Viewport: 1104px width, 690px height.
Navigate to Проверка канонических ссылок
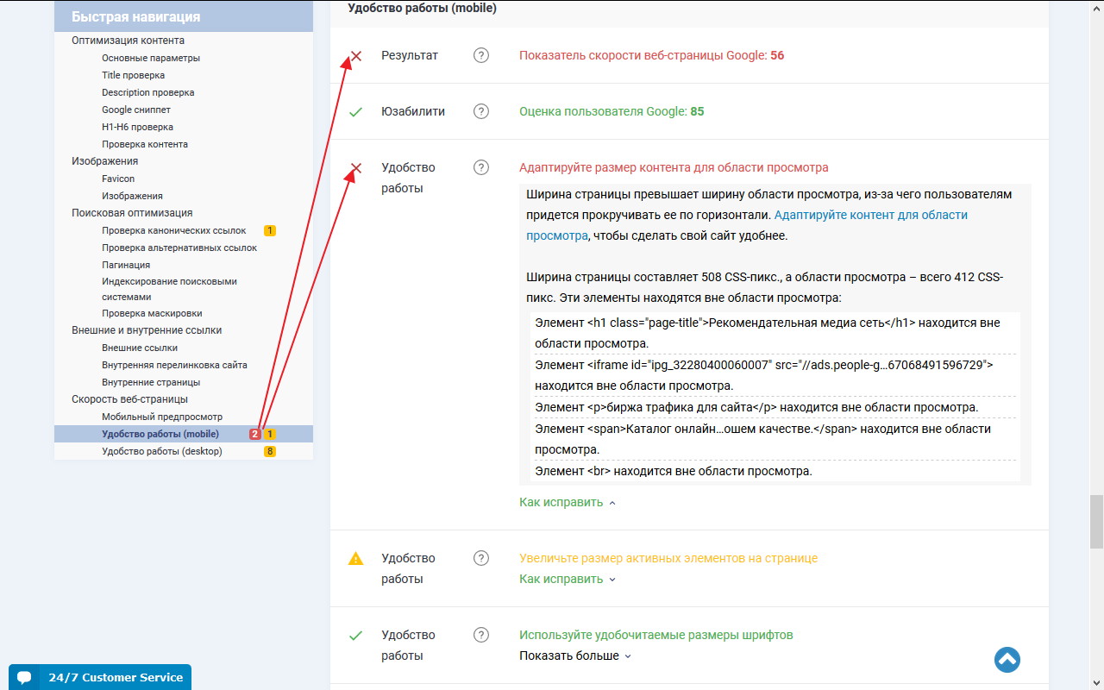click(173, 230)
